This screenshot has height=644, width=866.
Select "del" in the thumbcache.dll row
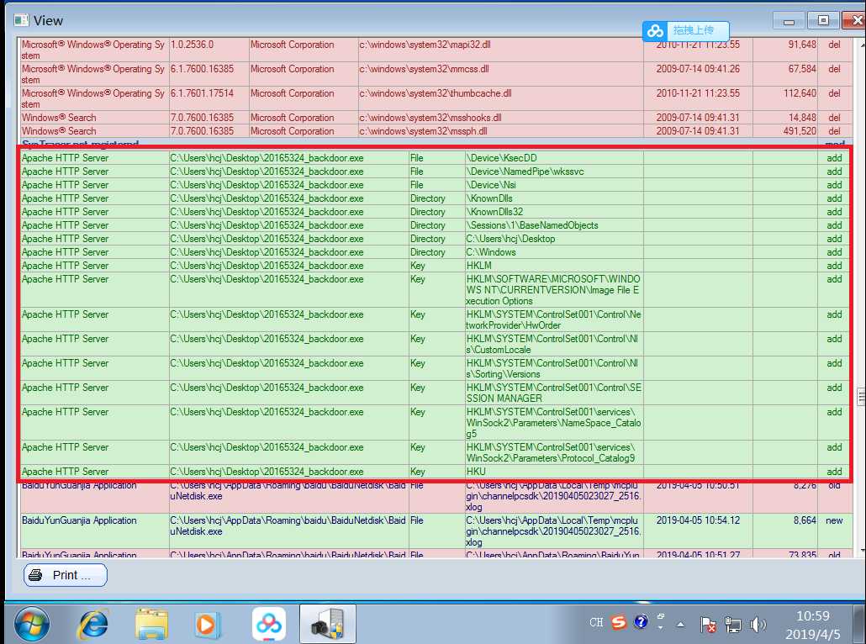pyautogui.click(x=834, y=98)
